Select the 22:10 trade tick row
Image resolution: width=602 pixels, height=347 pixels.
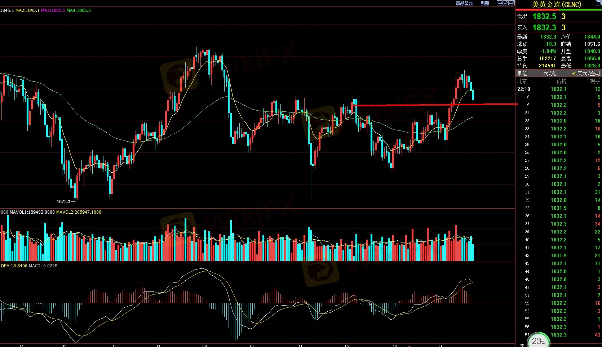coord(558,89)
